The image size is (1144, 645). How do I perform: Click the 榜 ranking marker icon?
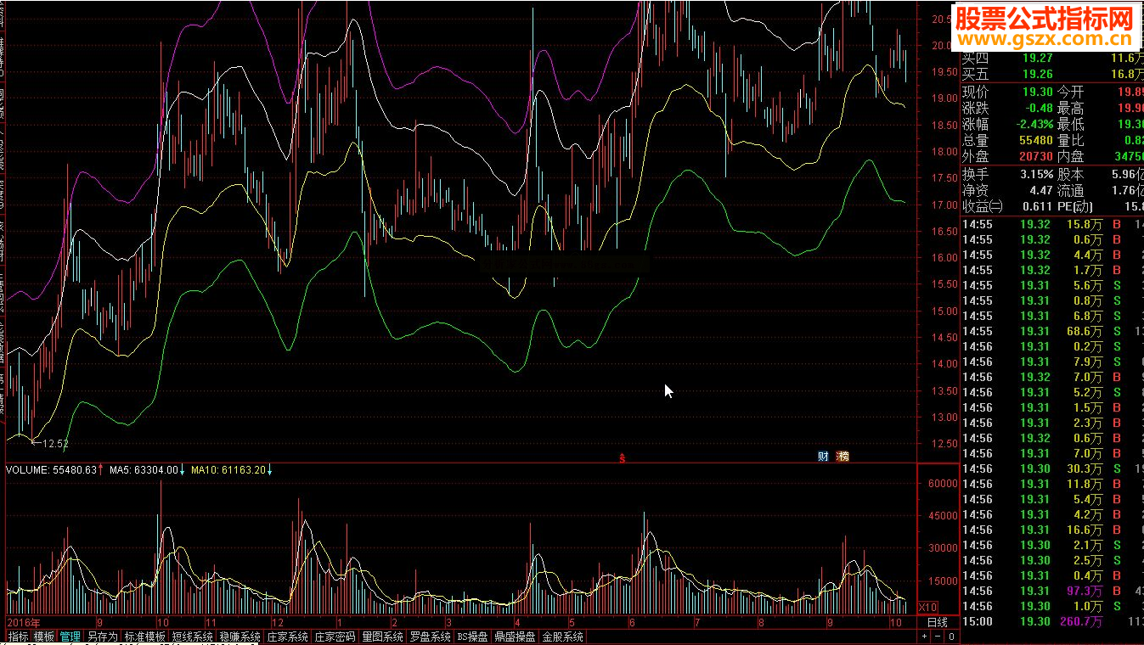[x=843, y=456]
